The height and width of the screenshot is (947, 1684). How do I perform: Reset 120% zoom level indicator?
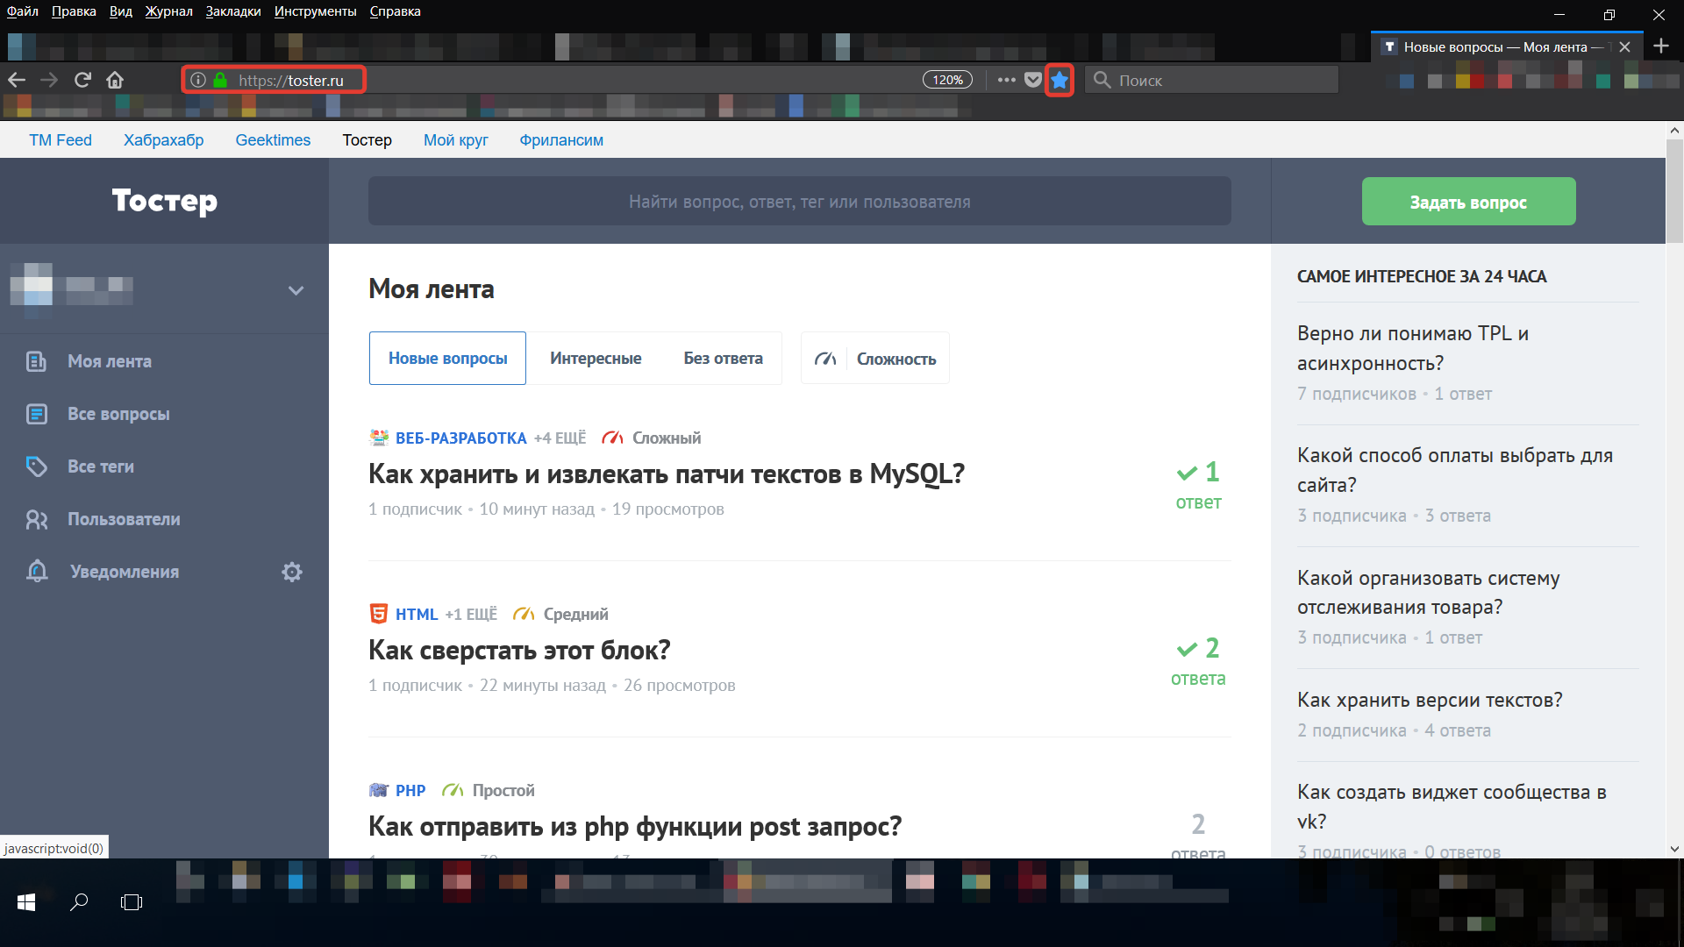[947, 80]
